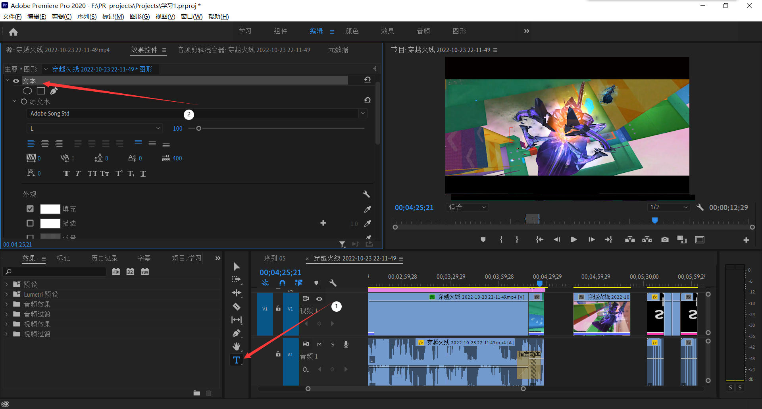
Task: Step back one frame
Action: click(556, 239)
